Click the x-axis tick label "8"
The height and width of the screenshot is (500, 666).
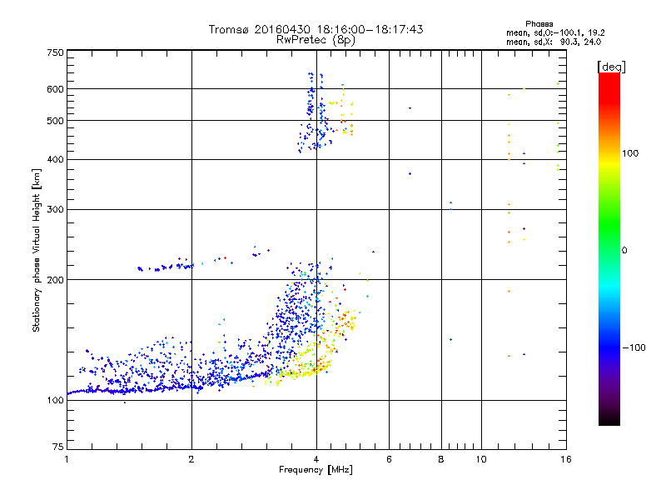[x=441, y=459]
